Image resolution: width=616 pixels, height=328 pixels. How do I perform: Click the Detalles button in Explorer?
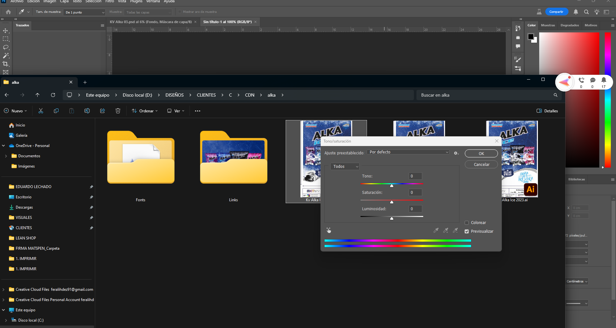pos(547,111)
